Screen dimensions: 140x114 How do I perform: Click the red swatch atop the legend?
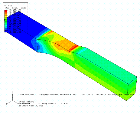[6, 11]
